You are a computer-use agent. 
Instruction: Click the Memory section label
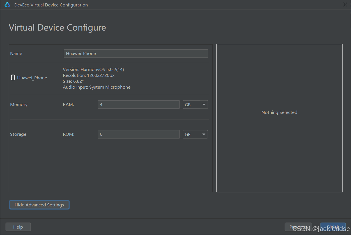19,105
